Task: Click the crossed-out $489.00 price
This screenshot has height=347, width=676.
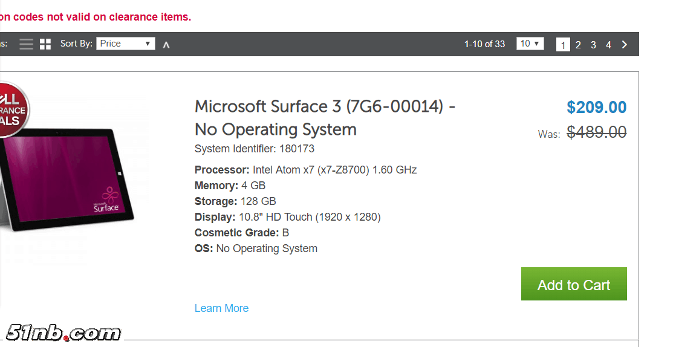Action: tap(596, 132)
